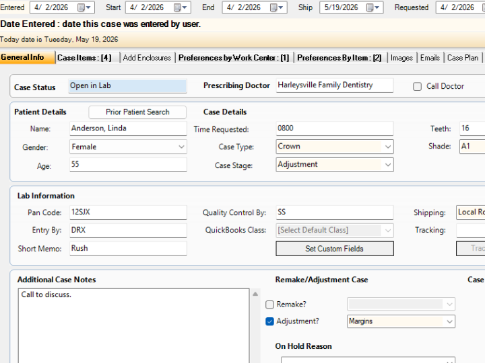
Task: Click the patient Name field
Action: click(128, 128)
